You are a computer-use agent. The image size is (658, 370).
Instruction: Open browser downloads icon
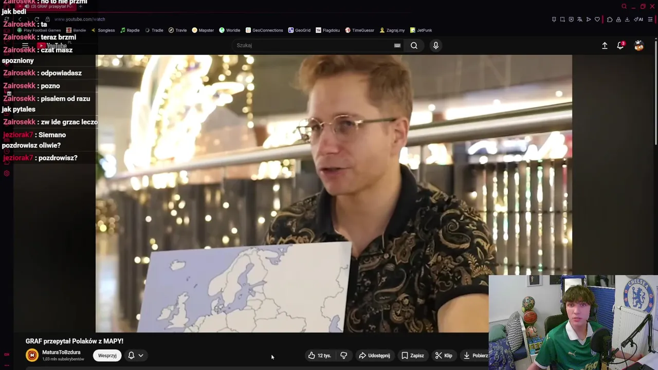(x=627, y=20)
